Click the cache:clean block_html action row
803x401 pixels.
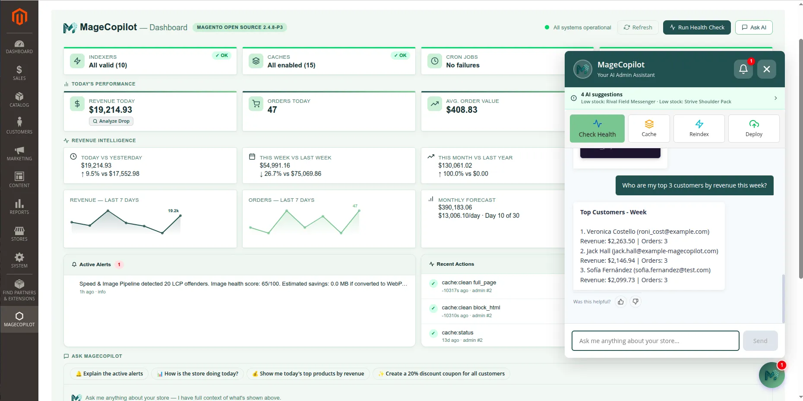[493, 311]
